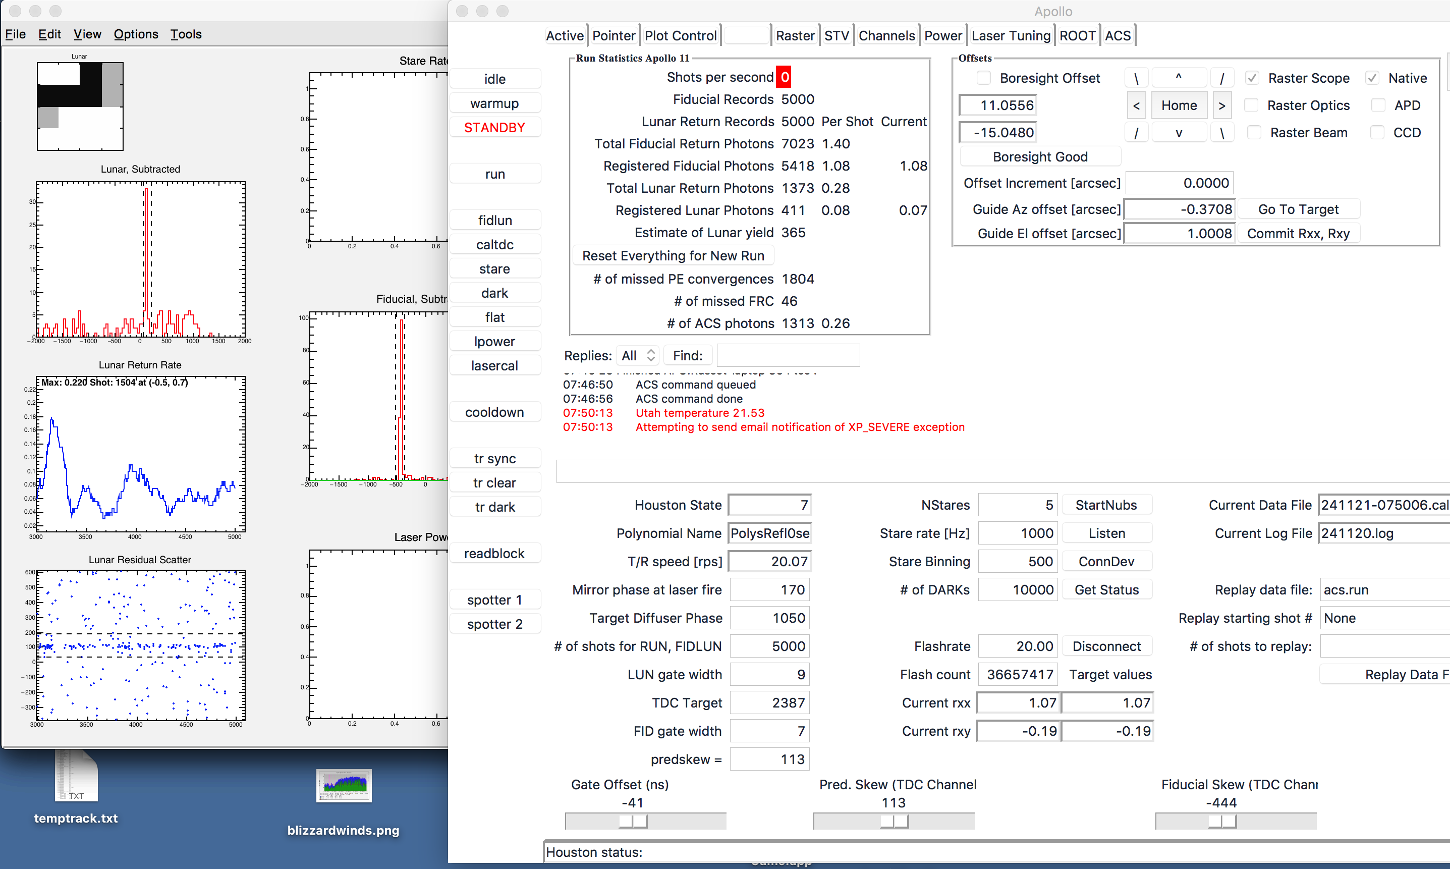Enable Raster Optics checkbox

(1252, 105)
